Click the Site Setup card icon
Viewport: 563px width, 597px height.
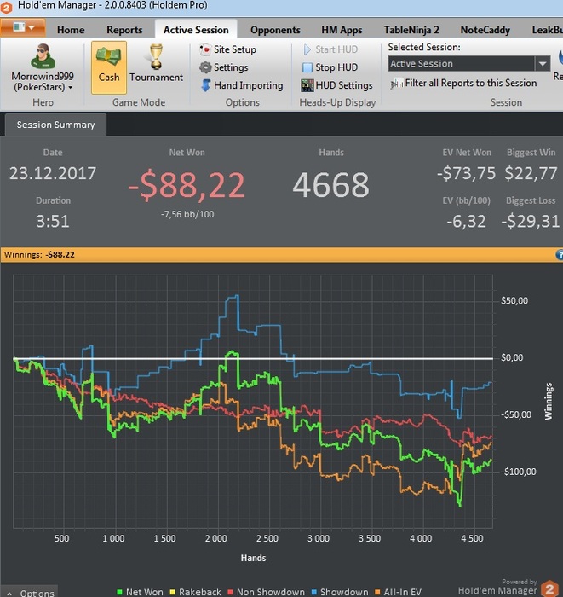pyautogui.click(x=205, y=49)
